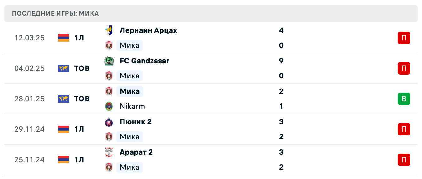The image size is (422, 179).
Task: Click green В win badge for 28.01.25
Action: 404,99
